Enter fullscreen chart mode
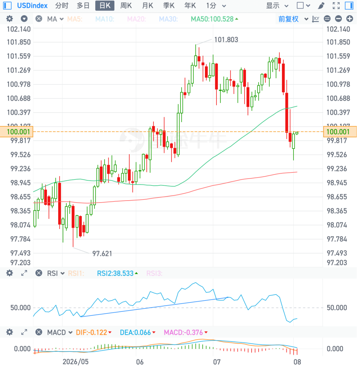357x368 pixels. click(x=336, y=6)
